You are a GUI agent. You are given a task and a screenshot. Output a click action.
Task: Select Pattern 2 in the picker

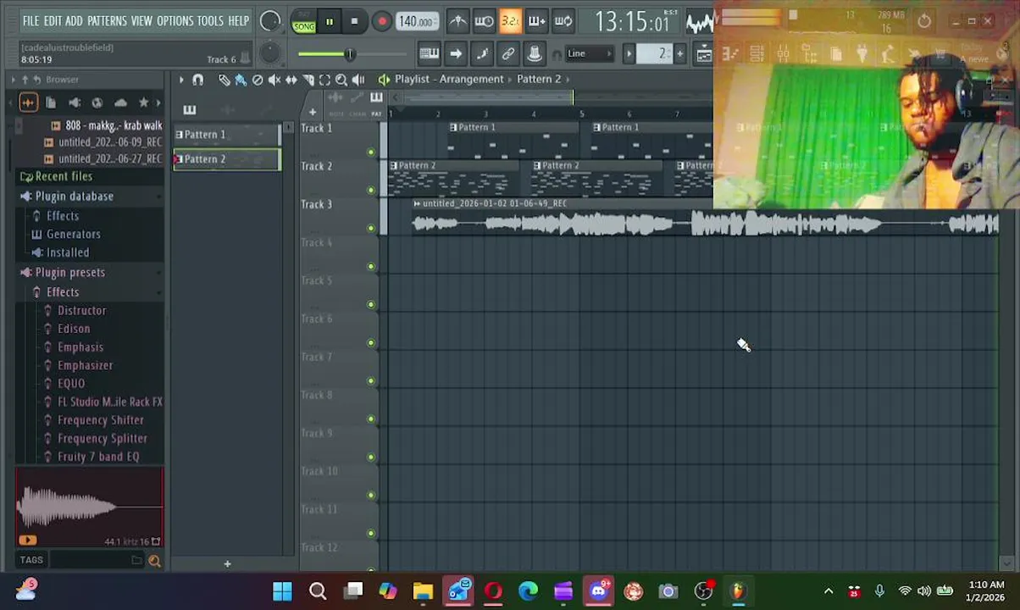(226, 159)
